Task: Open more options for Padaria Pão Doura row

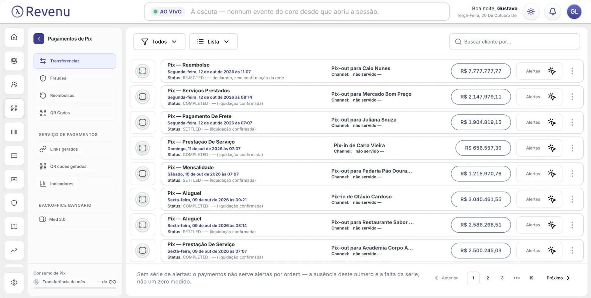Action: click(x=572, y=174)
